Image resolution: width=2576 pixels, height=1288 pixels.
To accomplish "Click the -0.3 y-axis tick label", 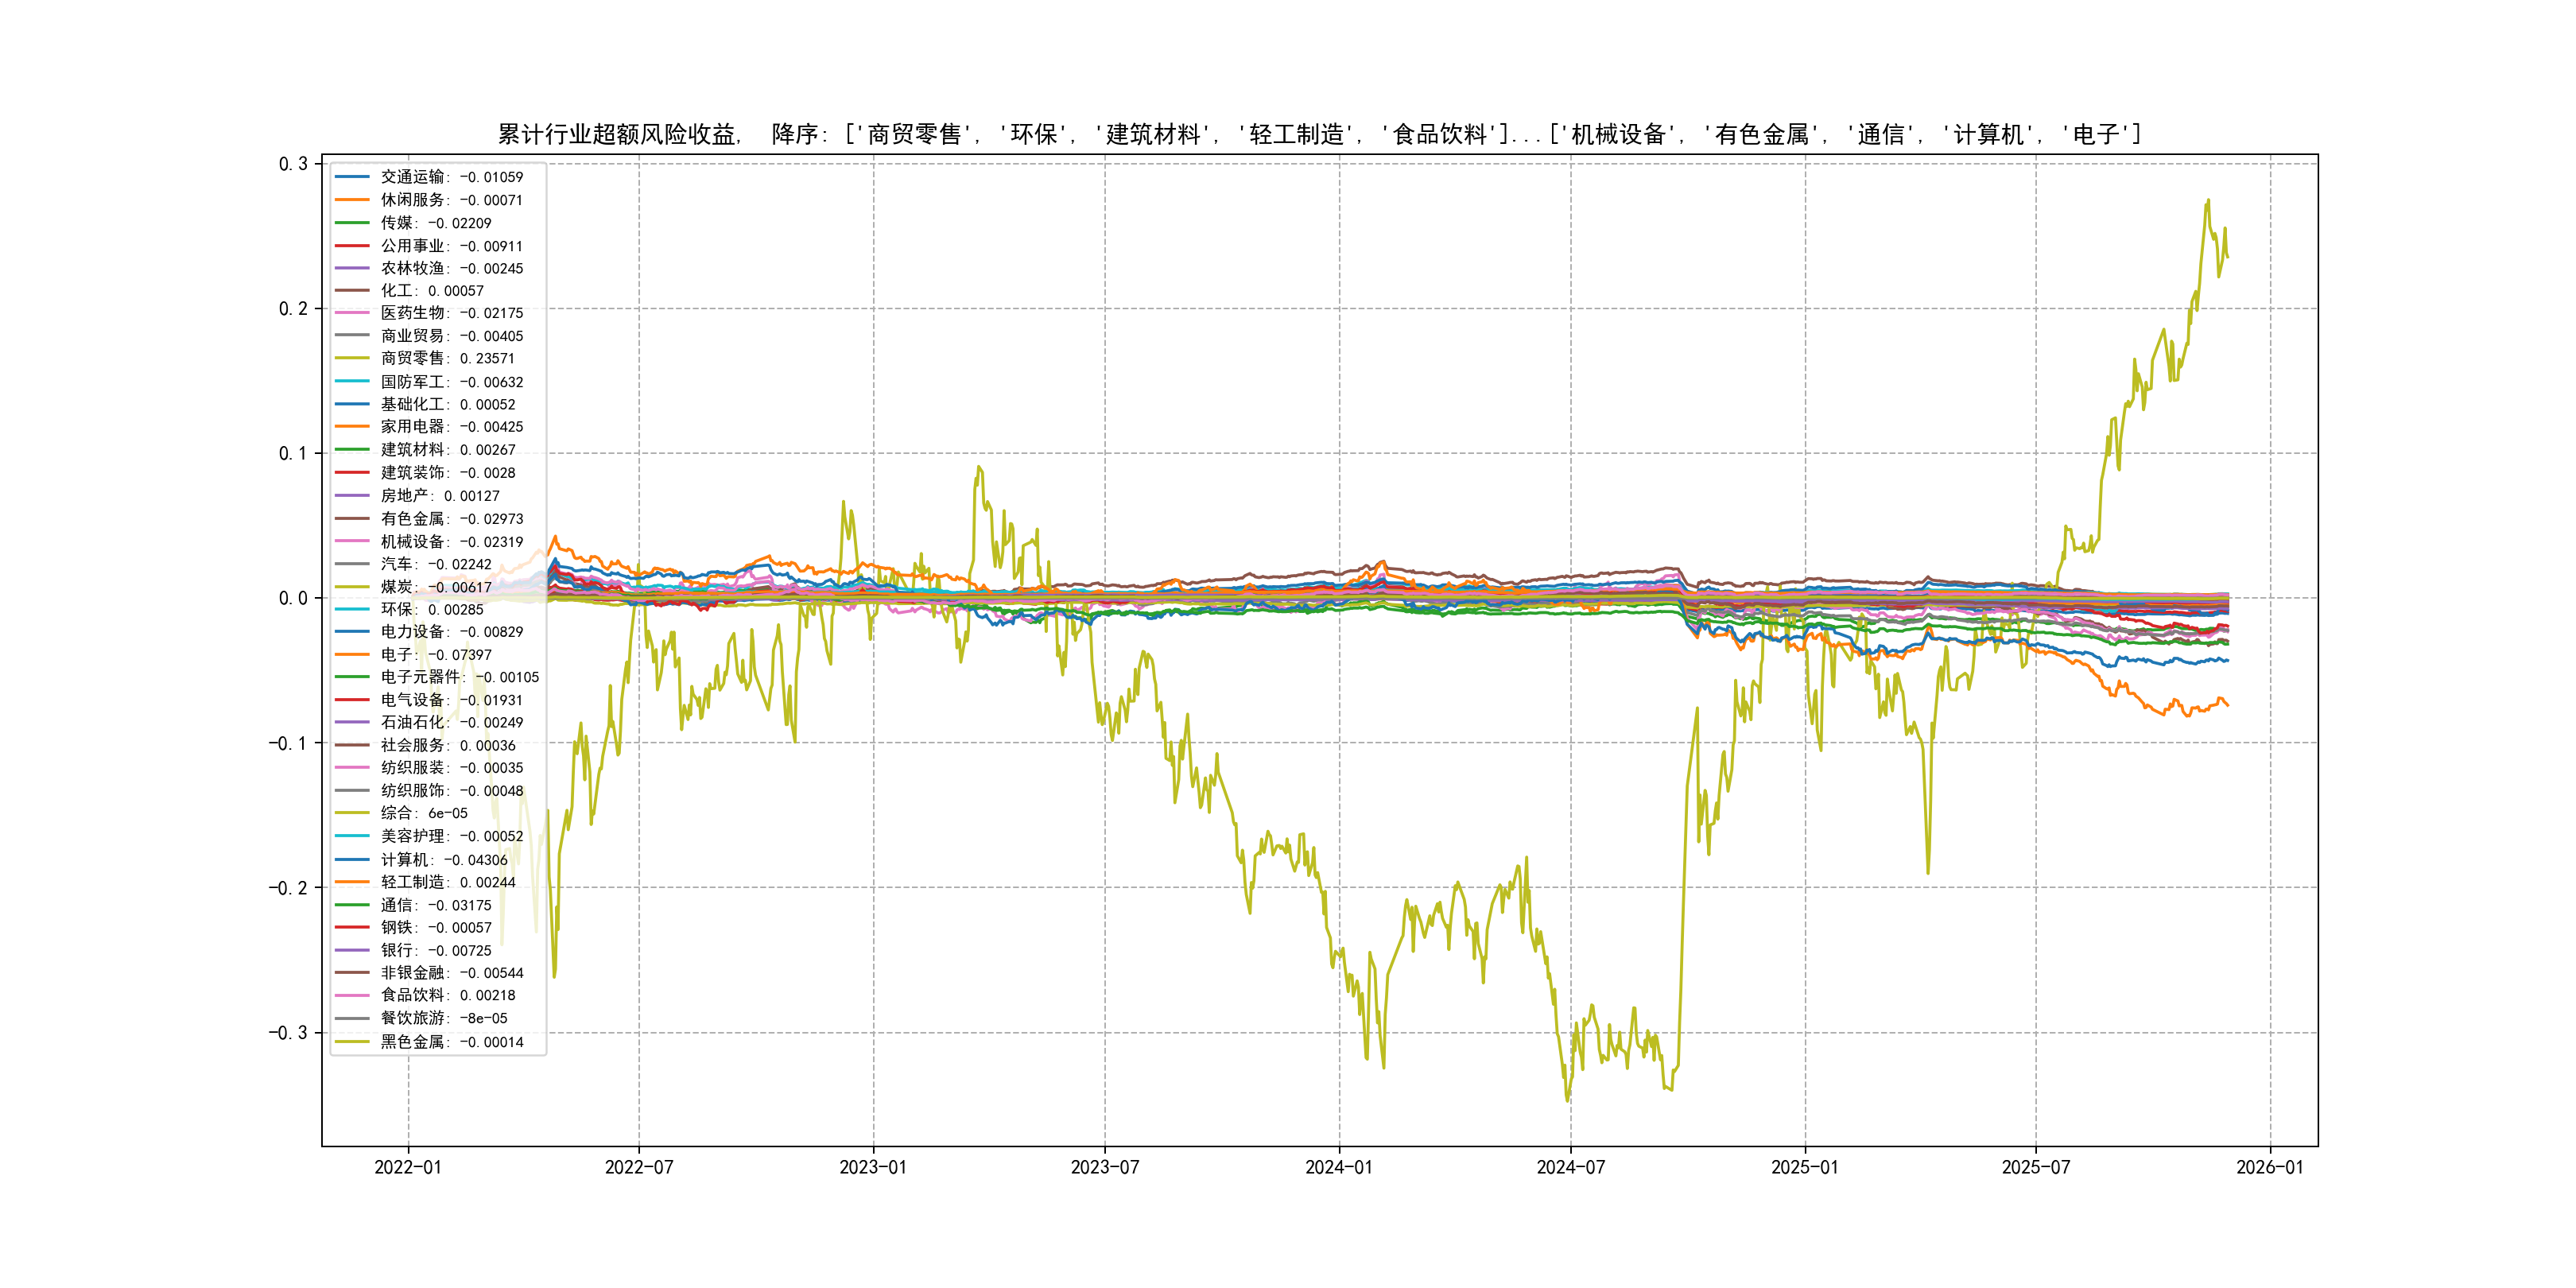I will coord(288,1032).
